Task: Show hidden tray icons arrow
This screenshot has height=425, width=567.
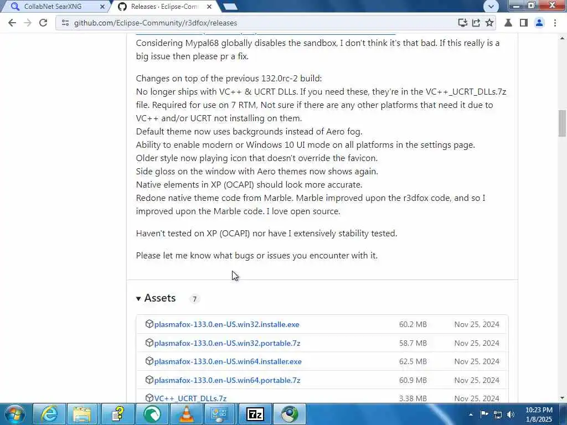Action: [x=471, y=414]
